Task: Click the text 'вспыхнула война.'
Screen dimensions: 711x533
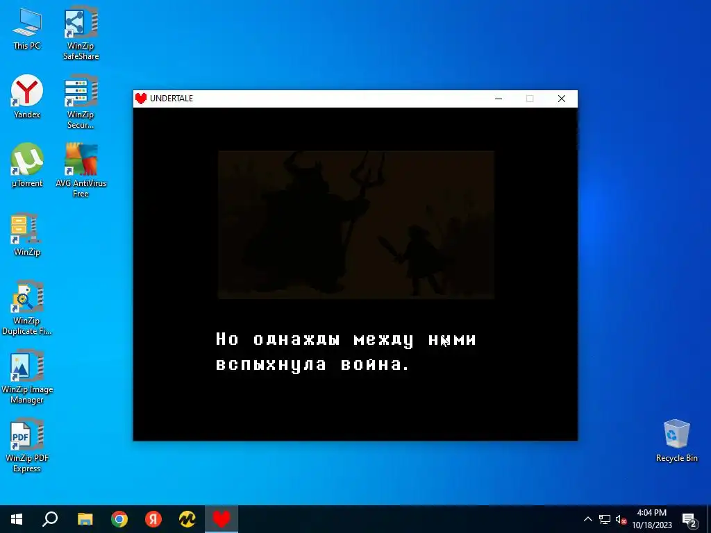Action: click(312, 364)
